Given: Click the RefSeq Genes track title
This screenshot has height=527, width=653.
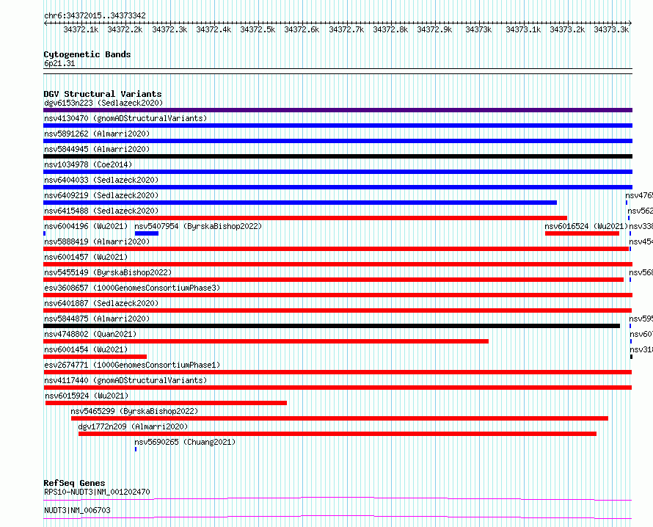Looking at the screenshot, I should click(x=74, y=483).
